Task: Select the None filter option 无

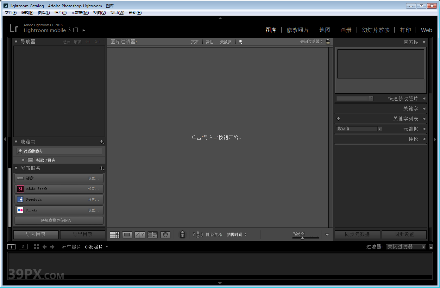Action: click(240, 42)
